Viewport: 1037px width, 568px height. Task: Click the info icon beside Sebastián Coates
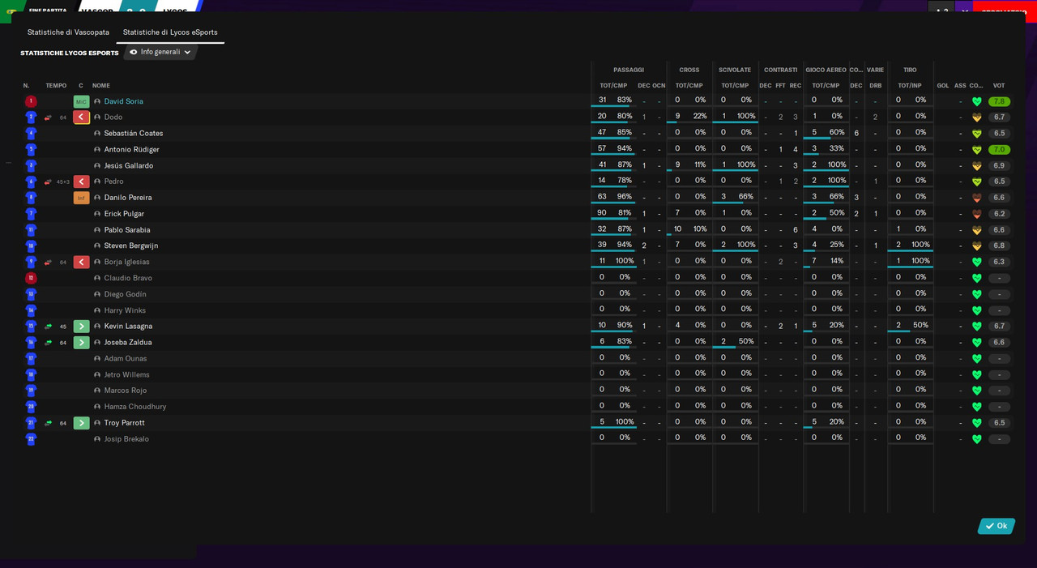tap(97, 134)
